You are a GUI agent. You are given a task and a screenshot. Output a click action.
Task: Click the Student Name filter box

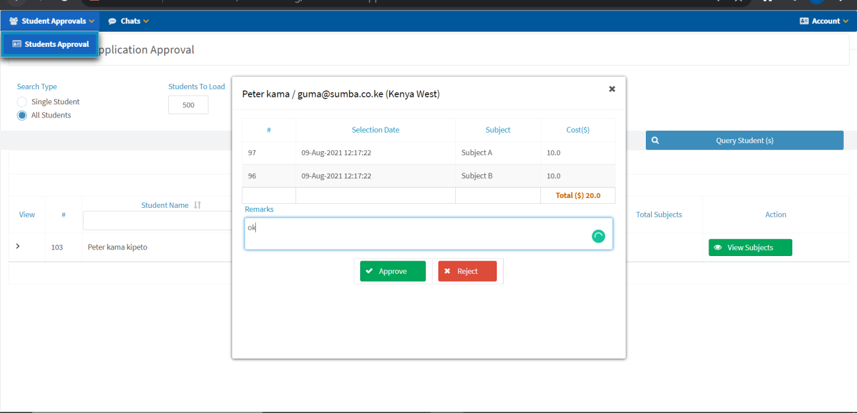tap(157, 221)
